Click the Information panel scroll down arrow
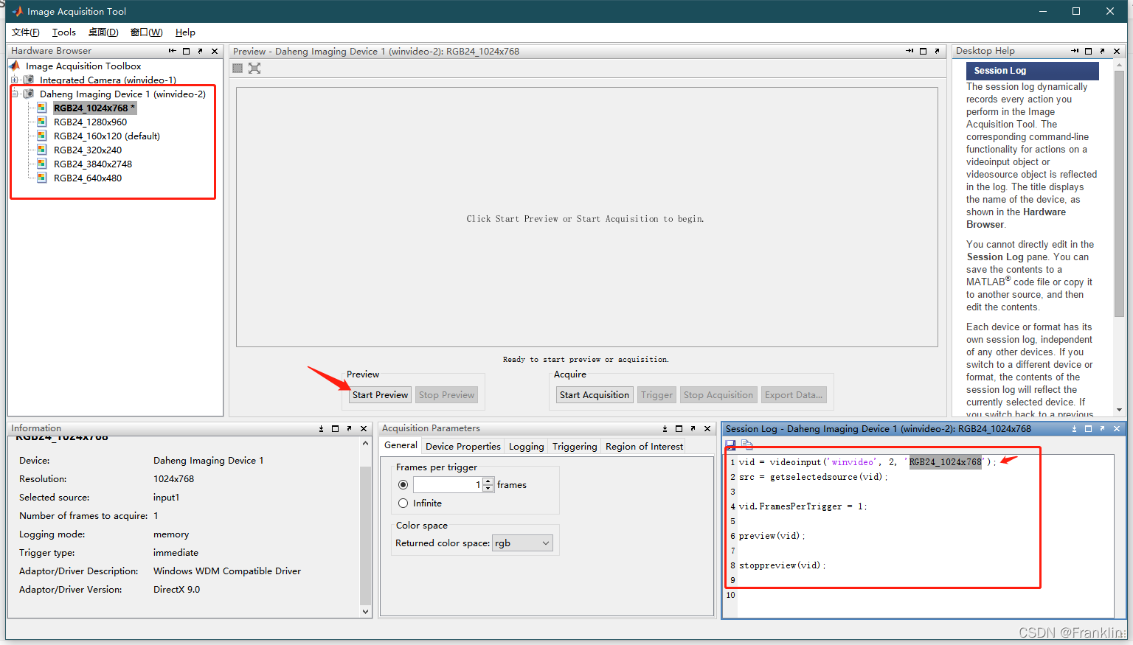 pyautogui.click(x=365, y=611)
